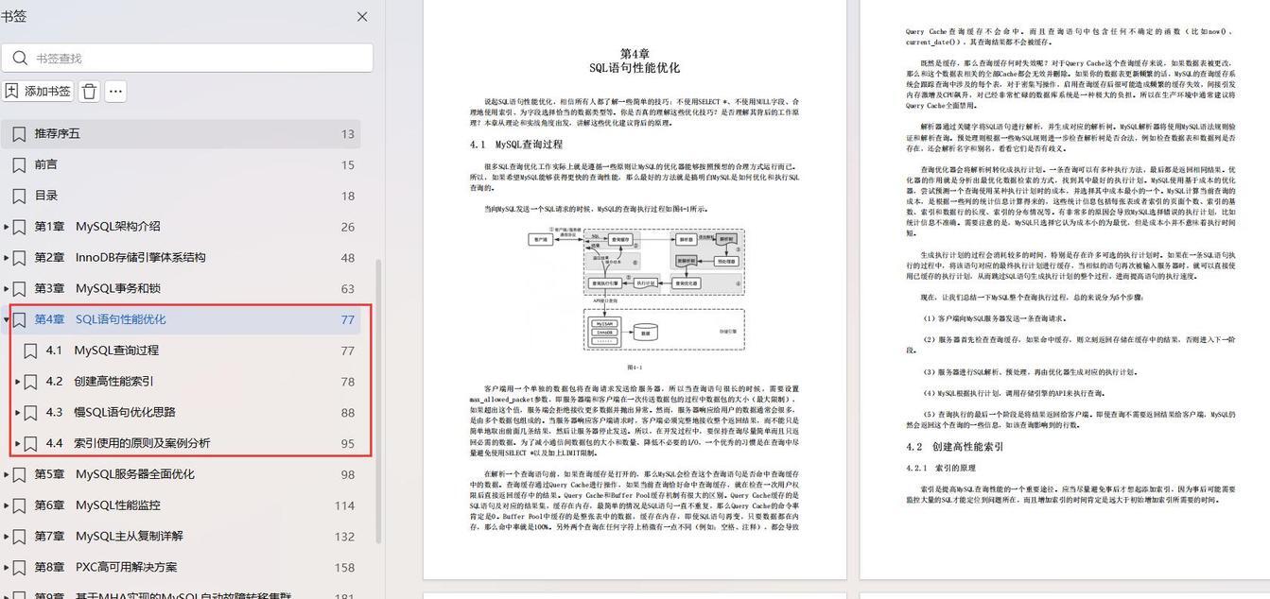This screenshot has height=599, width=1270.
Task: Collapse 第4章 SQL语句性能优化 arrow
Action: (6, 319)
